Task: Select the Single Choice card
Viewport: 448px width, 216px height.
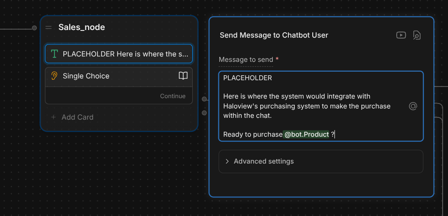Action: point(119,77)
